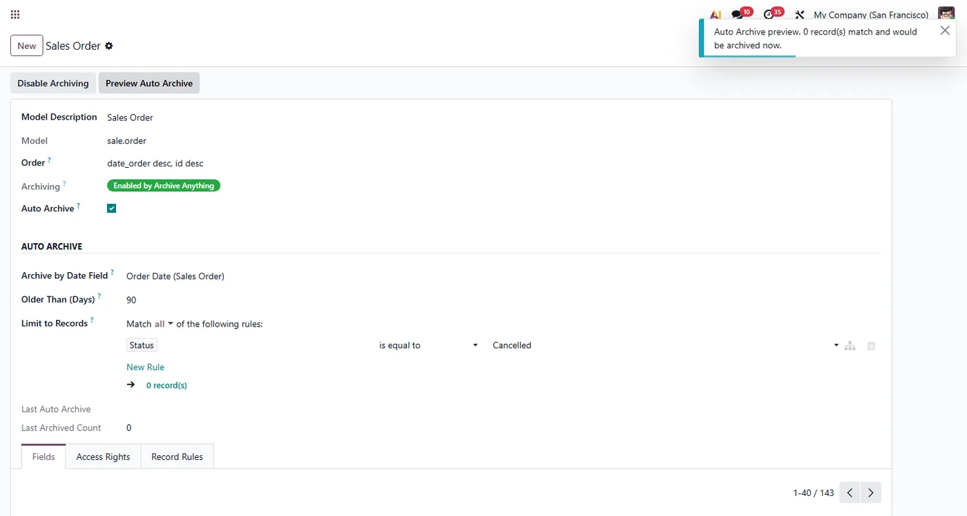The width and height of the screenshot is (967, 516).
Task: Show help tooltip for Older Than (Days)
Action: 99,296
